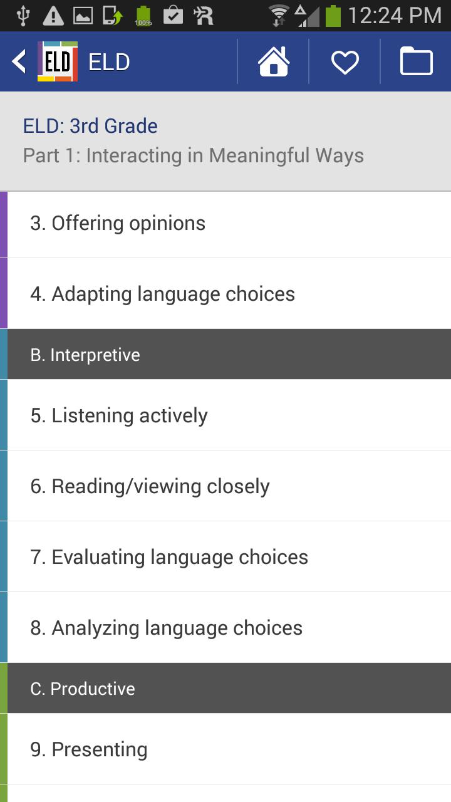Open 3. Offering opinions
This screenshot has width=451, height=802.
(x=225, y=224)
